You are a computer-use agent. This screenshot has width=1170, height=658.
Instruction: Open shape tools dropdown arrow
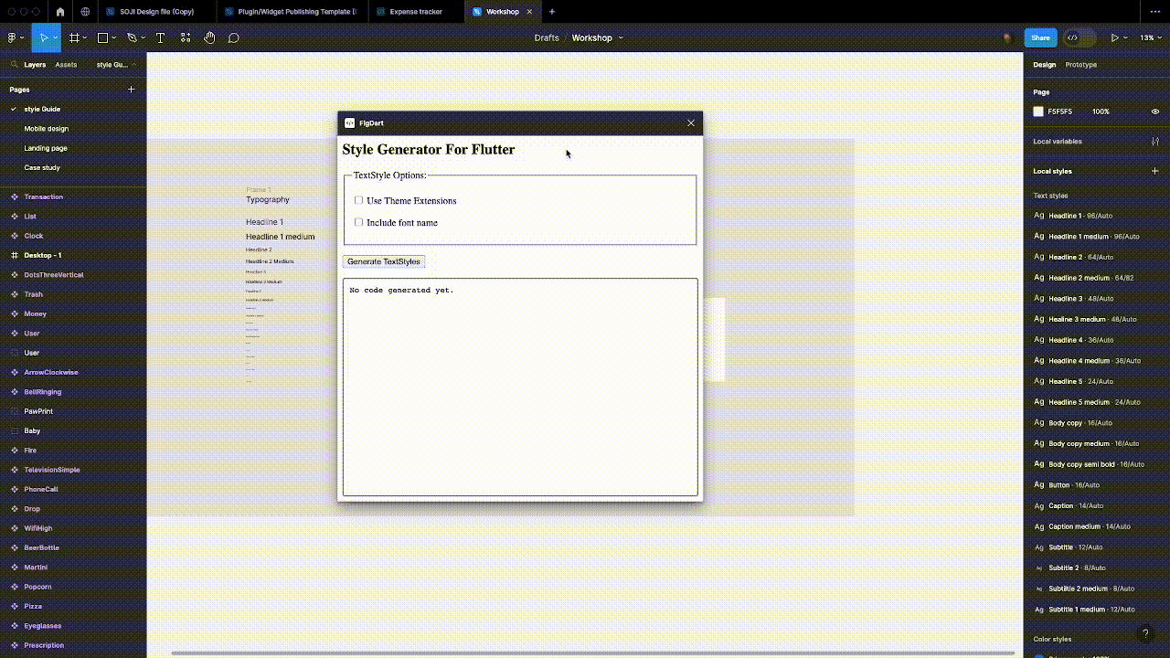114,37
